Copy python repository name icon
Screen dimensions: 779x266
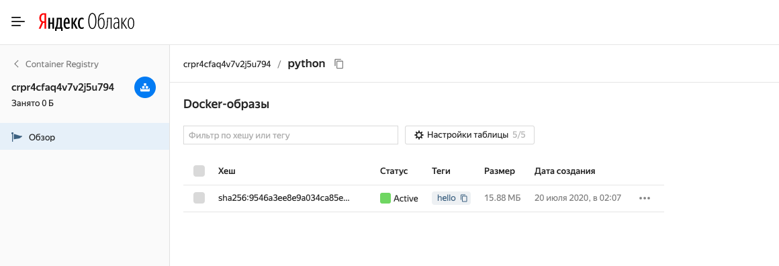pos(339,64)
